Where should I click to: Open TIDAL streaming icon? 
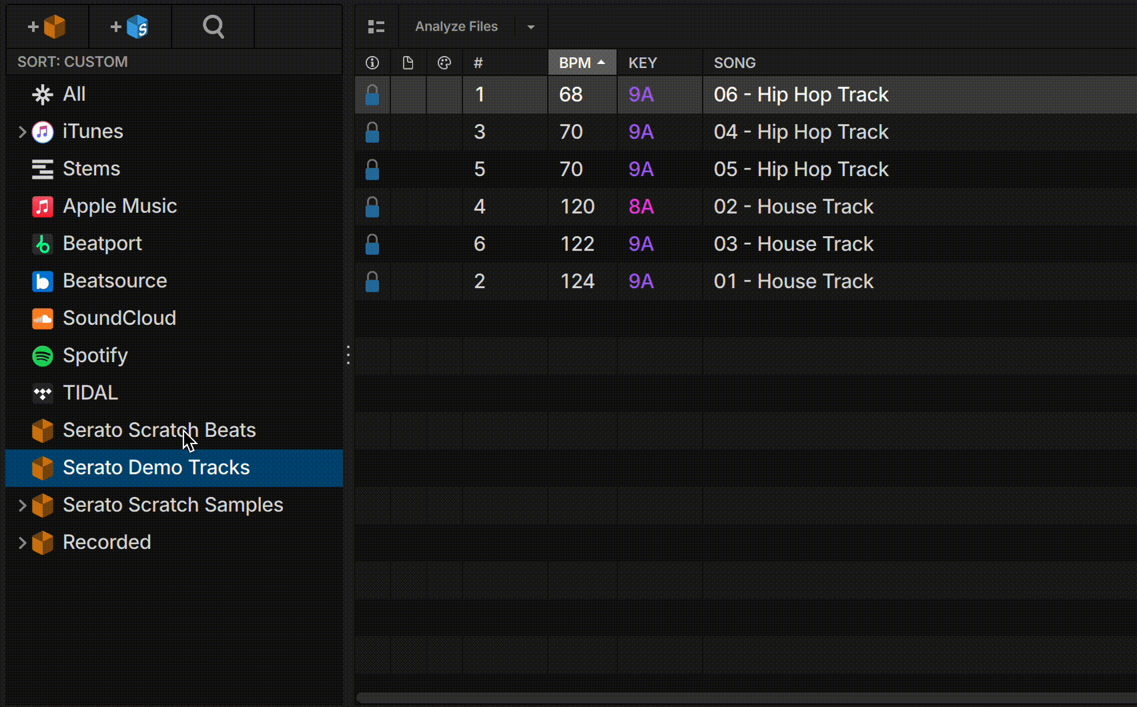(x=43, y=394)
